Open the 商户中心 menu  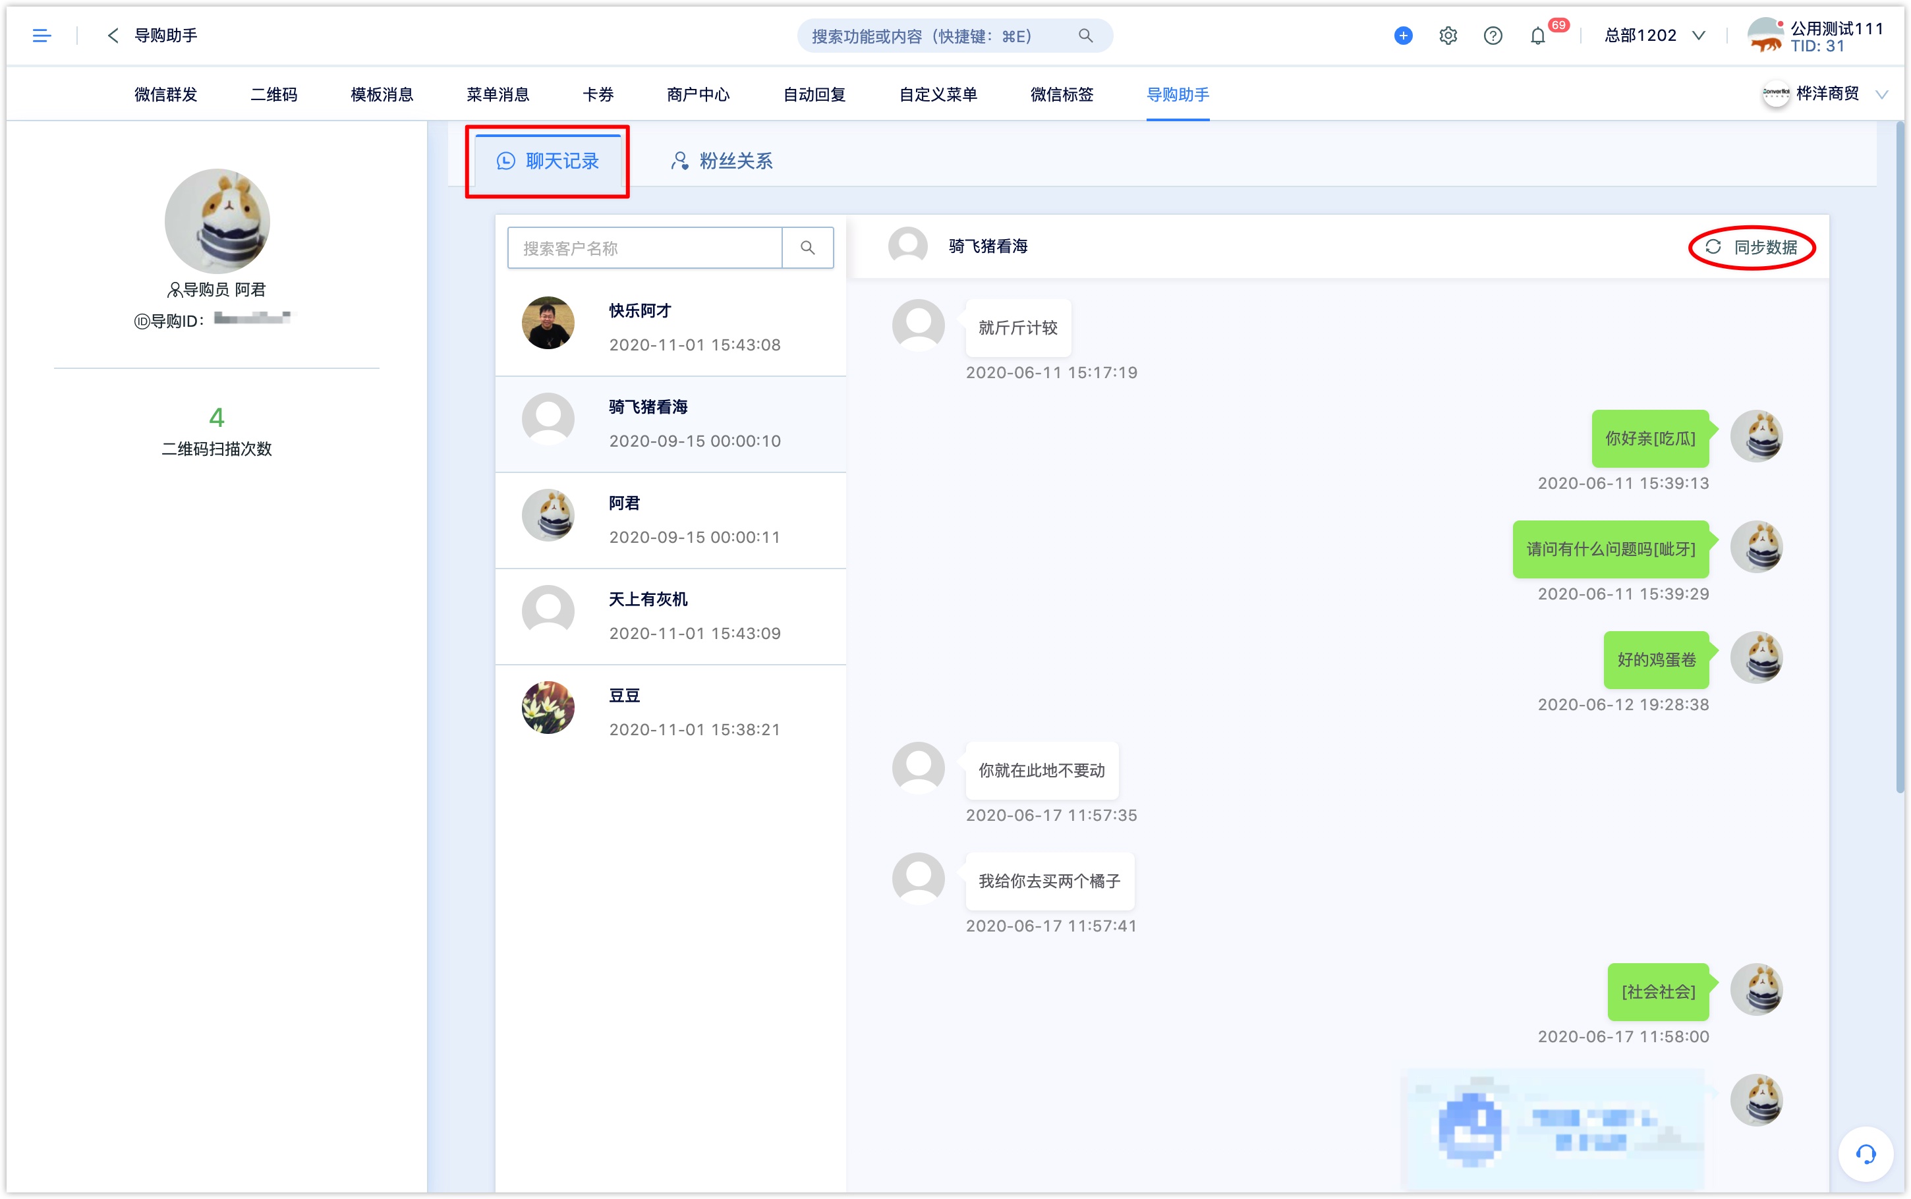[x=698, y=94]
